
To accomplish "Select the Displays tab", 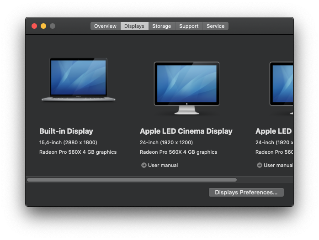I will tap(134, 26).
